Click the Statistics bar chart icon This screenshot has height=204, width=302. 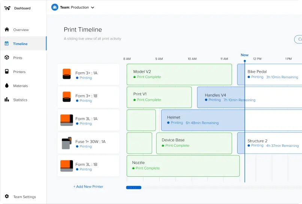[x=7, y=100]
